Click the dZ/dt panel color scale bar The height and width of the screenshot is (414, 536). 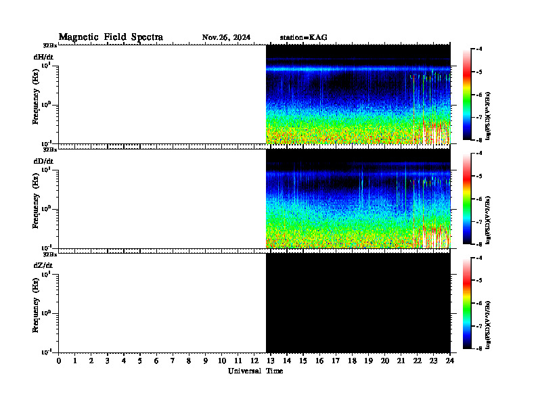pyautogui.click(x=467, y=303)
